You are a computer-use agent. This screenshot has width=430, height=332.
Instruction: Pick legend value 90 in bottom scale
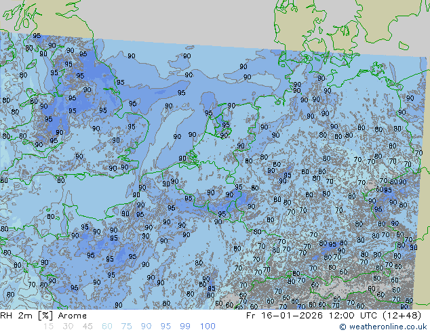tap(146, 327)
